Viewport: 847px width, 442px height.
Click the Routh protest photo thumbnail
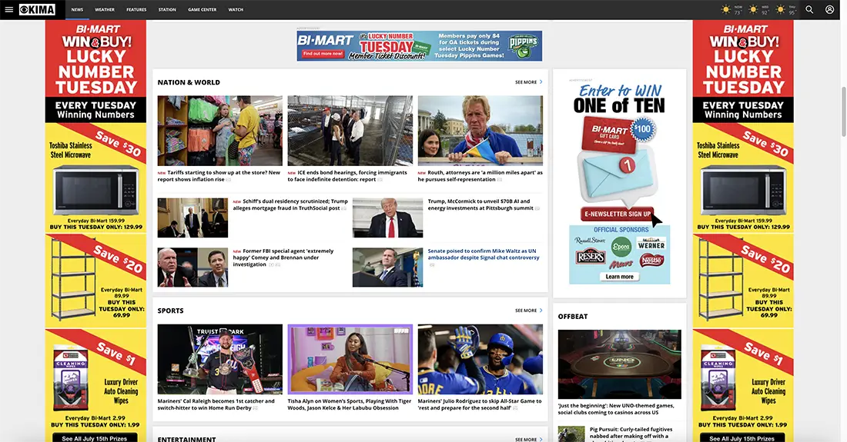coord(480,131)
